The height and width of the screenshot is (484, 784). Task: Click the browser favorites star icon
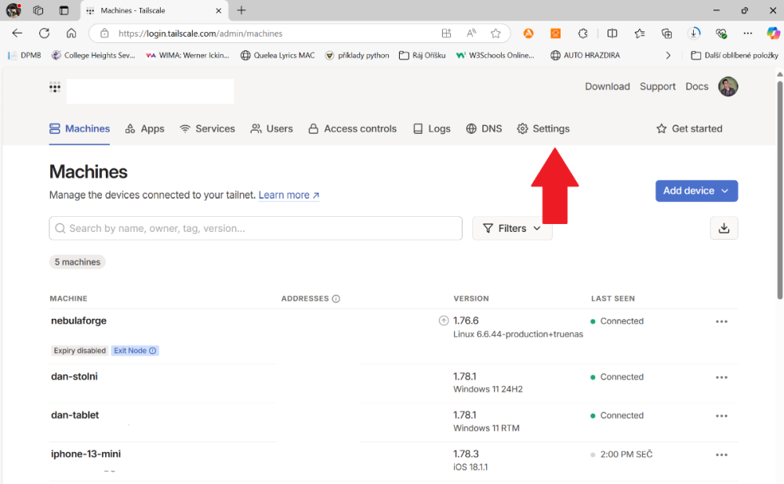495,34
